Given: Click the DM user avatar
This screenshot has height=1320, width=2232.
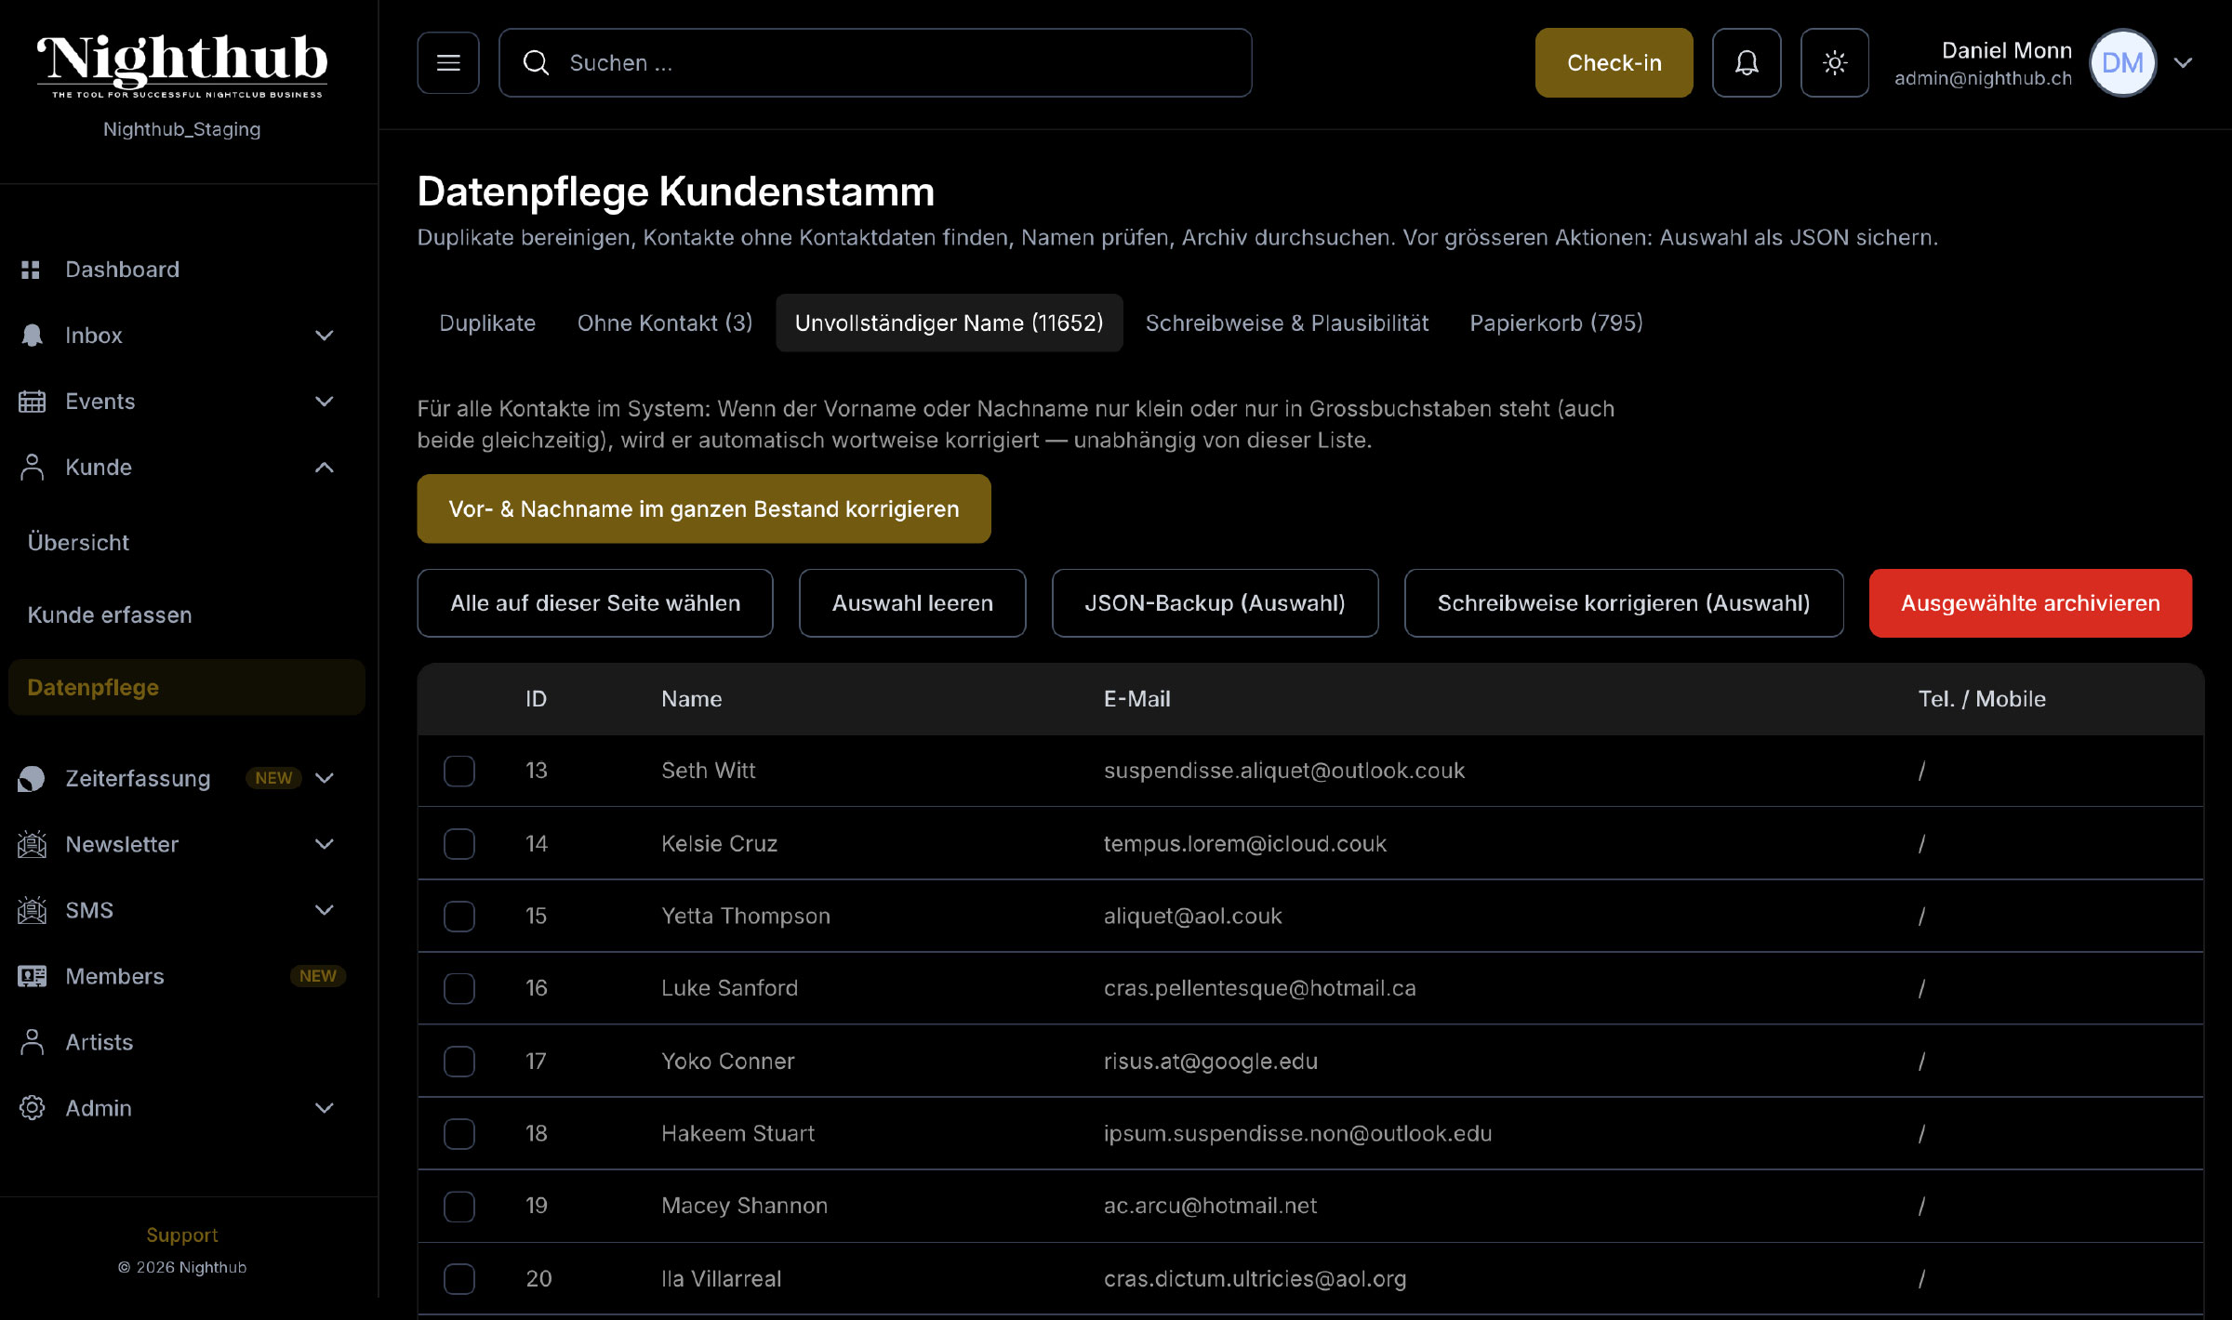Looking at the screenshot, I should click(x=2122, y=62).
